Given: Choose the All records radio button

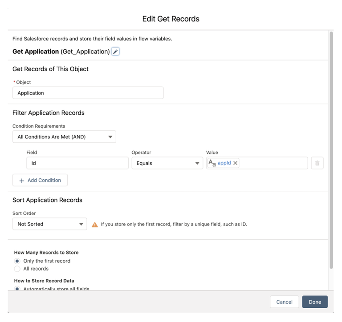Looking at the screenshot, I should (17, 269).
